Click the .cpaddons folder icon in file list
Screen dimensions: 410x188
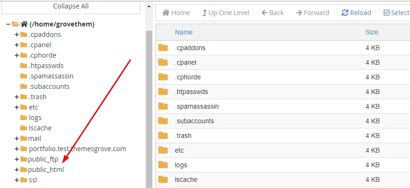coord(163,48)
